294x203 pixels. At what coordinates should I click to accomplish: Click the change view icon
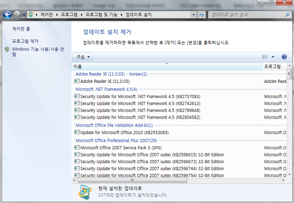(x=265, y=57)
